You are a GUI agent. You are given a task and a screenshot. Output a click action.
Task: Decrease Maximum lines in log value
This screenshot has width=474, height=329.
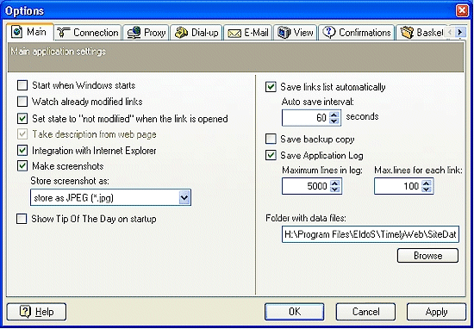[335, 189]
